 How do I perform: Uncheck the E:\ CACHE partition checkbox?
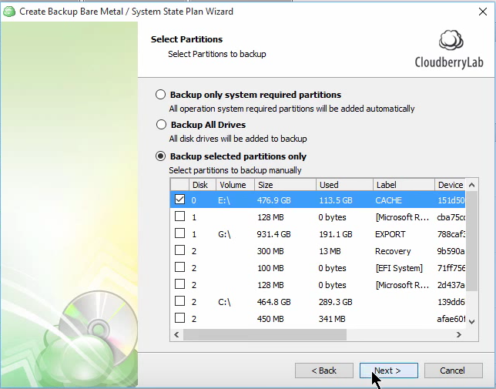click(179, 200)
